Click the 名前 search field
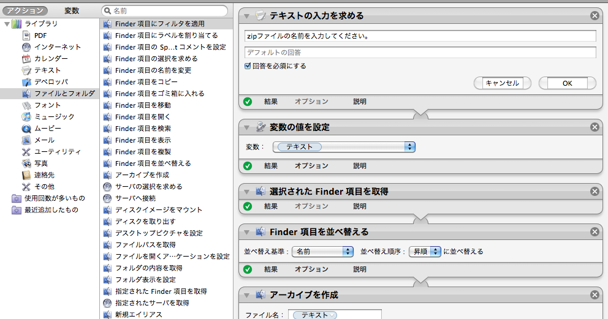608x319 pixels. tap(164, 11)
